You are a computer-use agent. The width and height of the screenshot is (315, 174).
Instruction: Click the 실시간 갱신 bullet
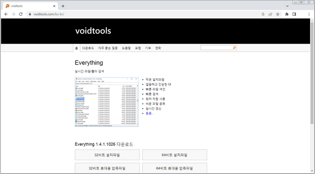(153, 109)
